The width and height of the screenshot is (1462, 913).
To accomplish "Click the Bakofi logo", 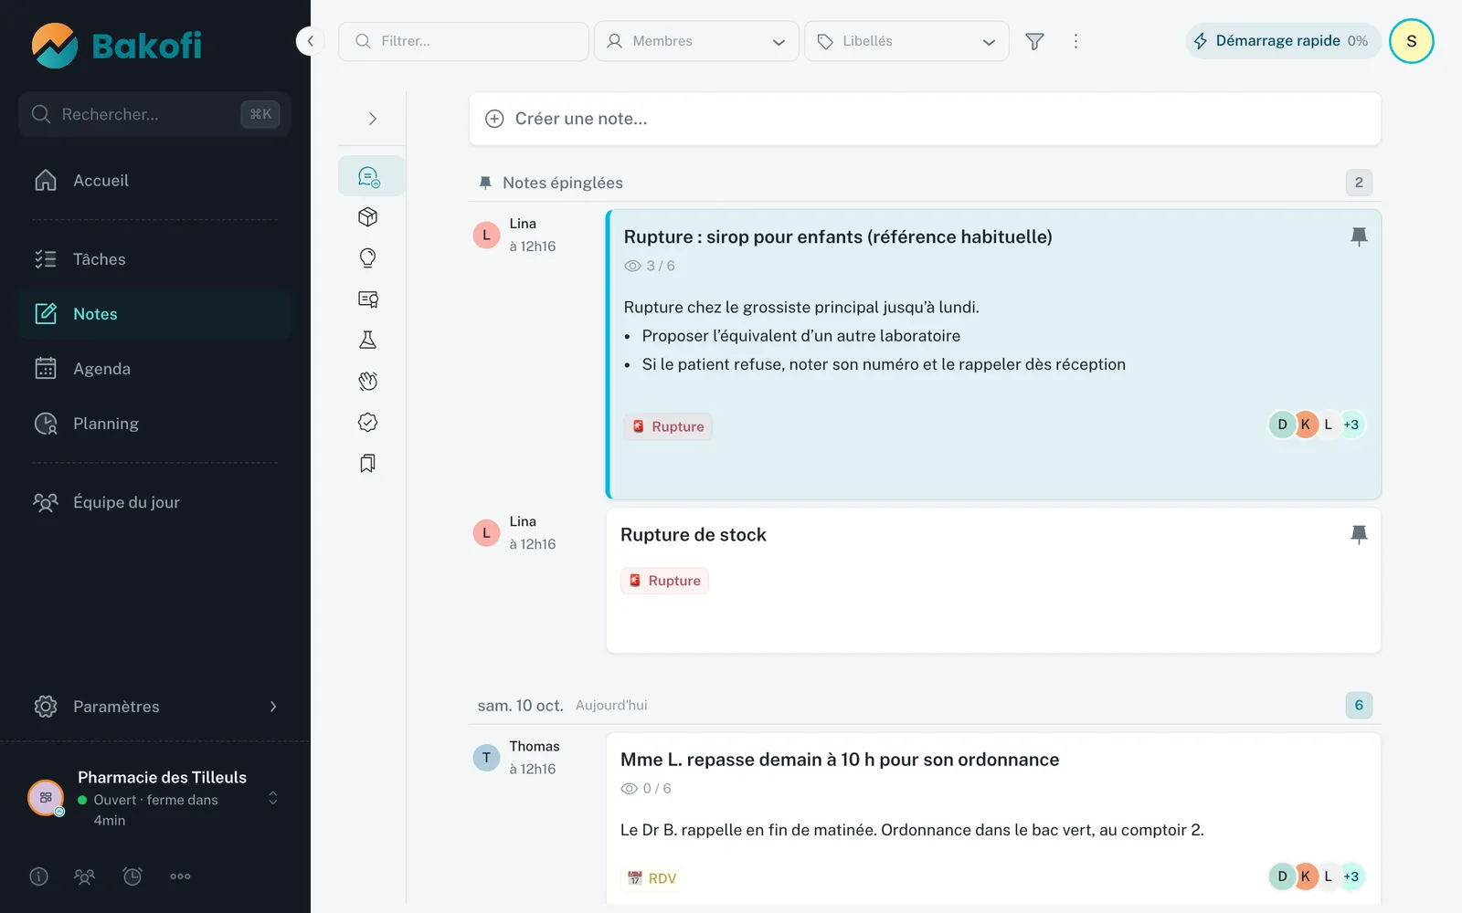I will coord(117,45).
